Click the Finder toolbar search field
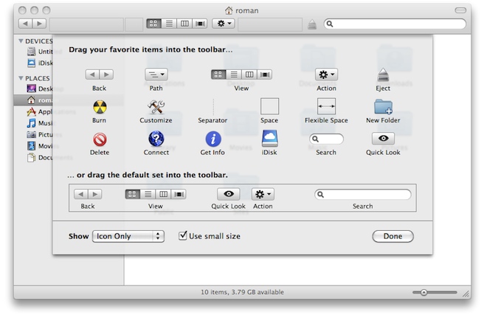 pyautogui.click(x=395, y=24)
